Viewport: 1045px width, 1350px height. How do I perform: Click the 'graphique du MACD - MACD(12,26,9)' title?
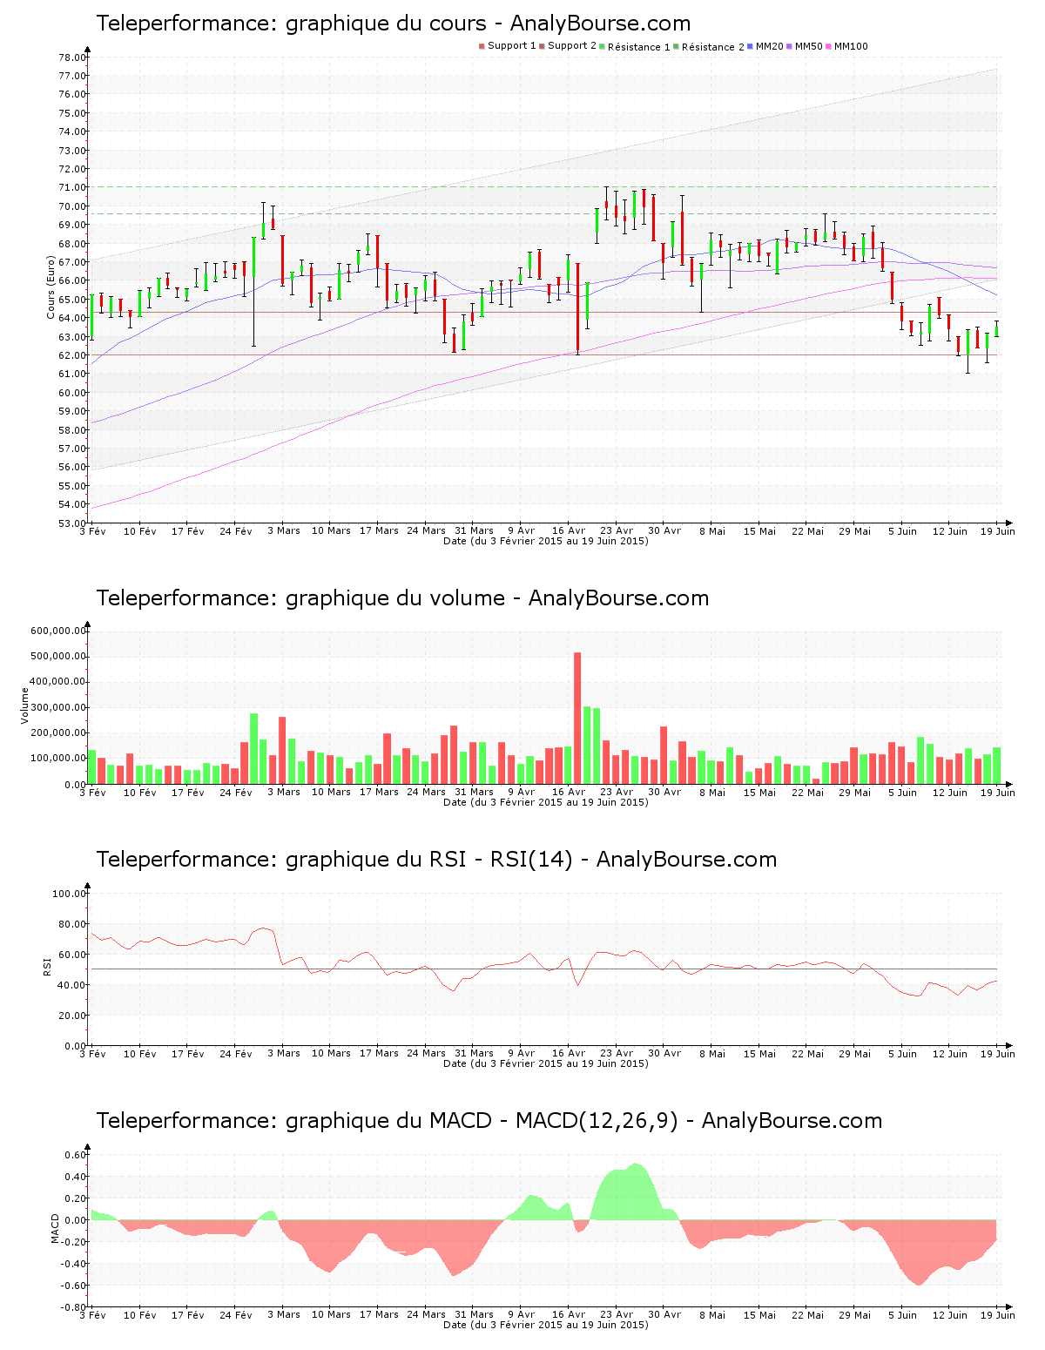(489, 1121)
